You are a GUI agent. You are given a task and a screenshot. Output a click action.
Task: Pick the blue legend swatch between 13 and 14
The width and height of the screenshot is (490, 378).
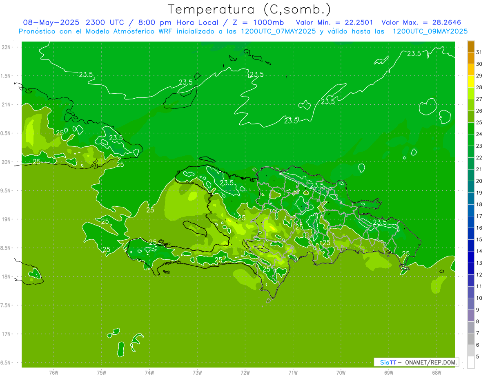click(471, 257)
